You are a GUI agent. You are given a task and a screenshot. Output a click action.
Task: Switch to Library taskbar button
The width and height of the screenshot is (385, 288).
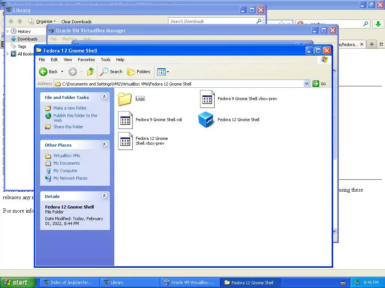tap(130, 282)
